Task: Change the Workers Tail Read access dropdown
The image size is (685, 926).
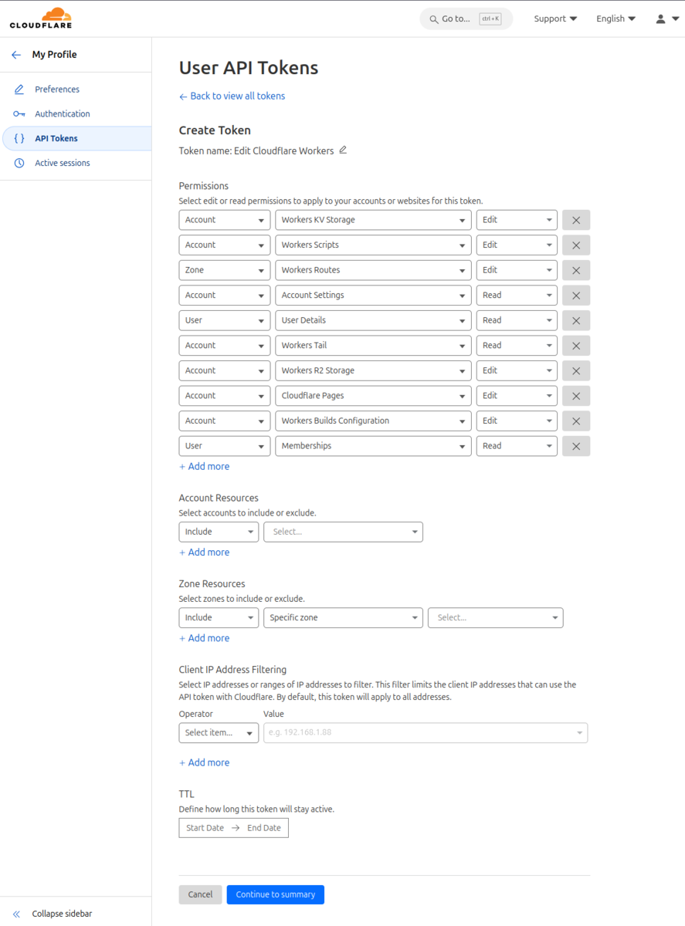Action: (517, 346)
